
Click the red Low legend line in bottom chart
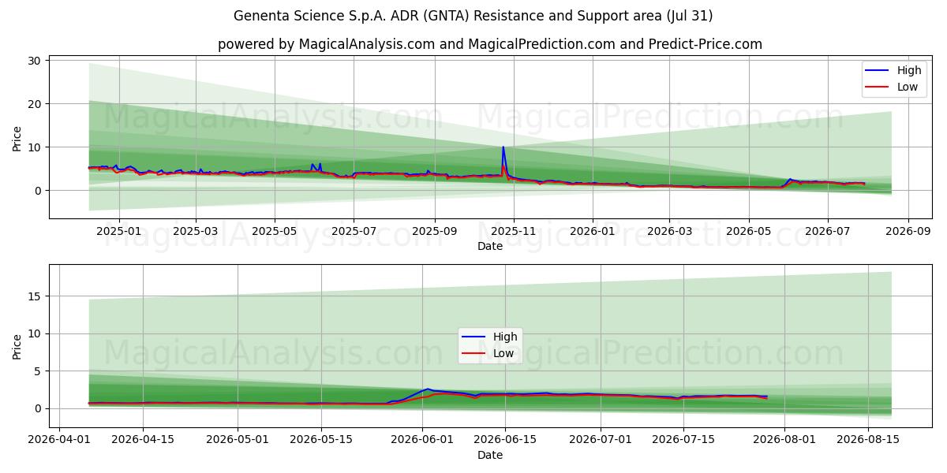(x=472, y=353)
